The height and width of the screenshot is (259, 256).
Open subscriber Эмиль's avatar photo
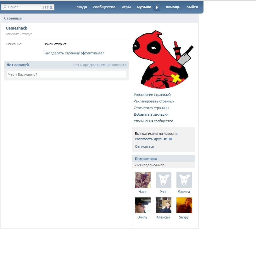coord(143,205)
